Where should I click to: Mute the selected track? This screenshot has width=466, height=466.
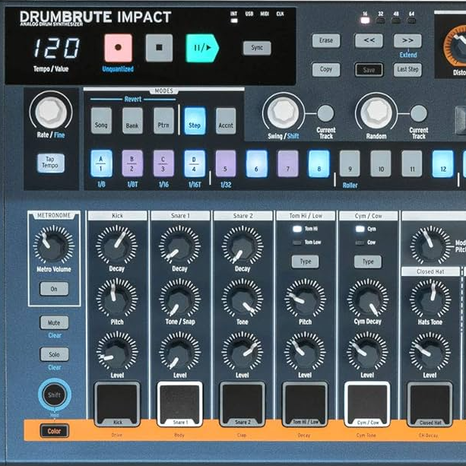click(54, 323)
